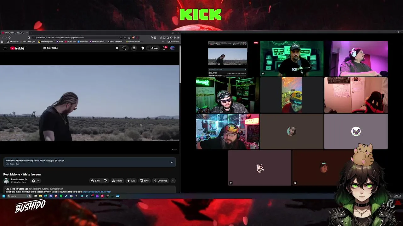Click the sparkle icon left of Create

143,48
